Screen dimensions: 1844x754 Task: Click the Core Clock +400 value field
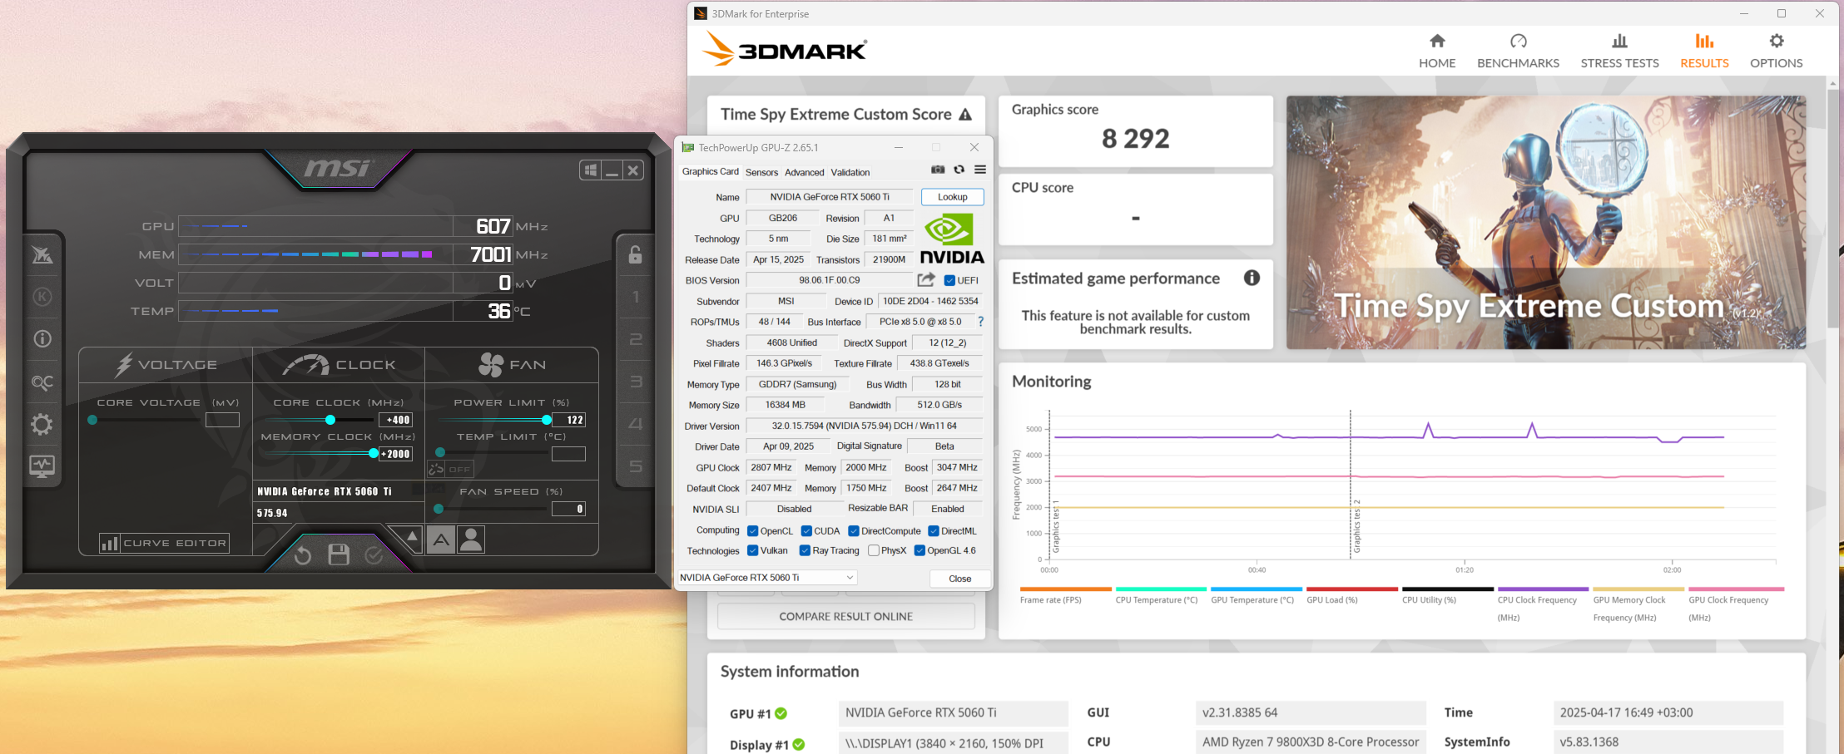[395, 420]
